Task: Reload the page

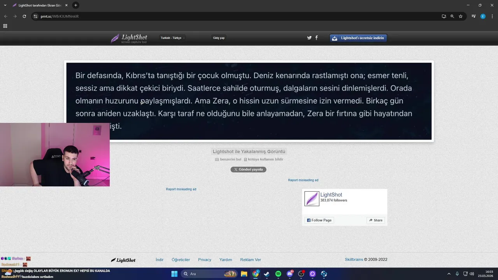Action: point(24,16)
